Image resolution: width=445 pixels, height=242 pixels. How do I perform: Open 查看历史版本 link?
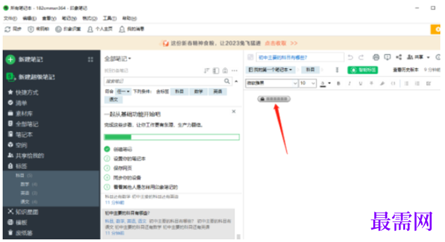tap(406, 69)
